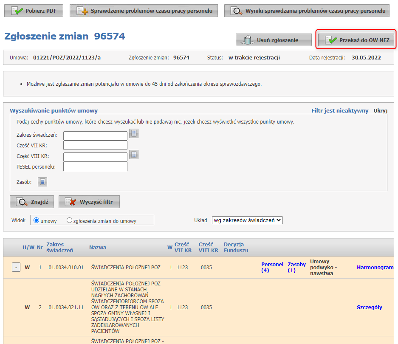Open Wyniki sprawdzania problemów czasu pracy

pos(307,11)
